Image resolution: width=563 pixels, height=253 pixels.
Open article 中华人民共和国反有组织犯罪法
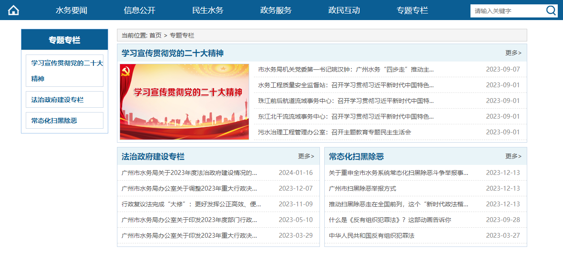click(371, 236)
